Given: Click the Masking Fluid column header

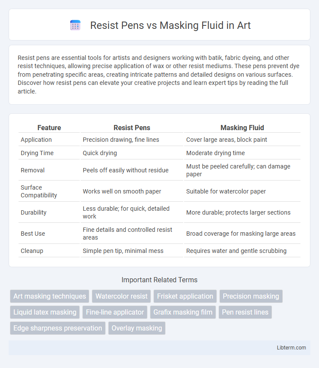Looking at the screenshot, I should [242, 128].
